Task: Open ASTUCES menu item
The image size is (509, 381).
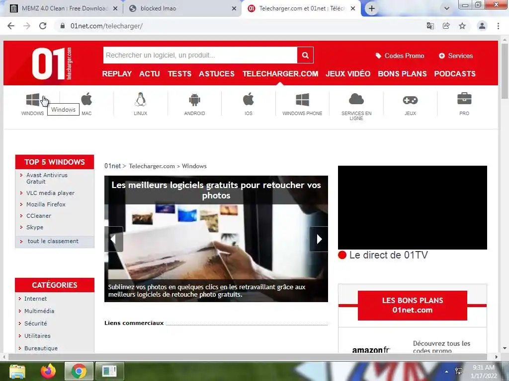Action: (217, 73)
